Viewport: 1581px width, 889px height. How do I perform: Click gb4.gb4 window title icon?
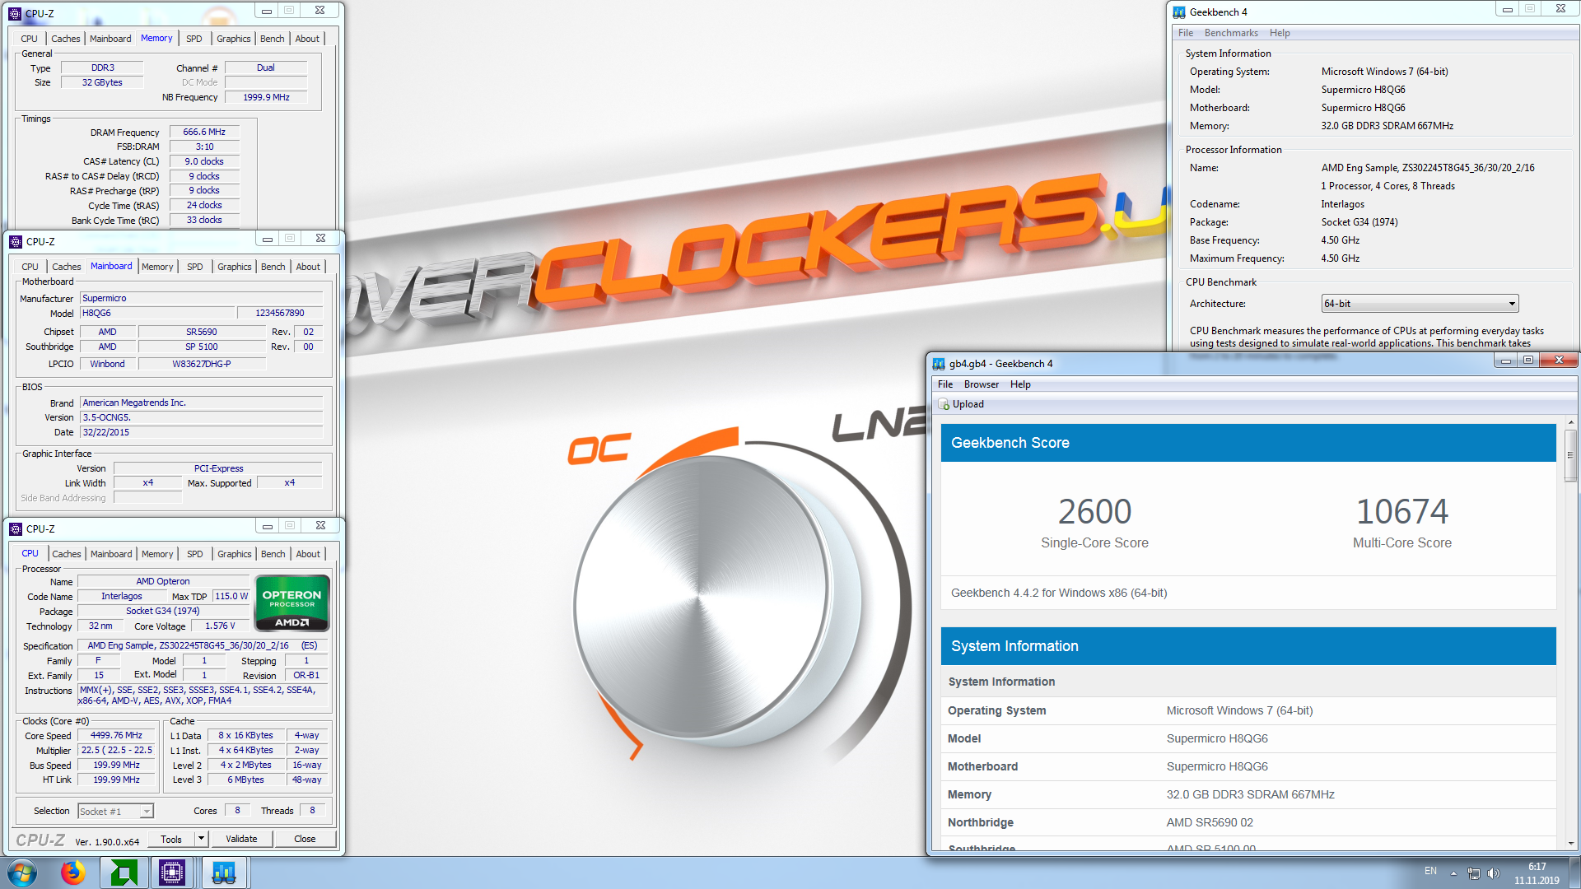(939, 363)
